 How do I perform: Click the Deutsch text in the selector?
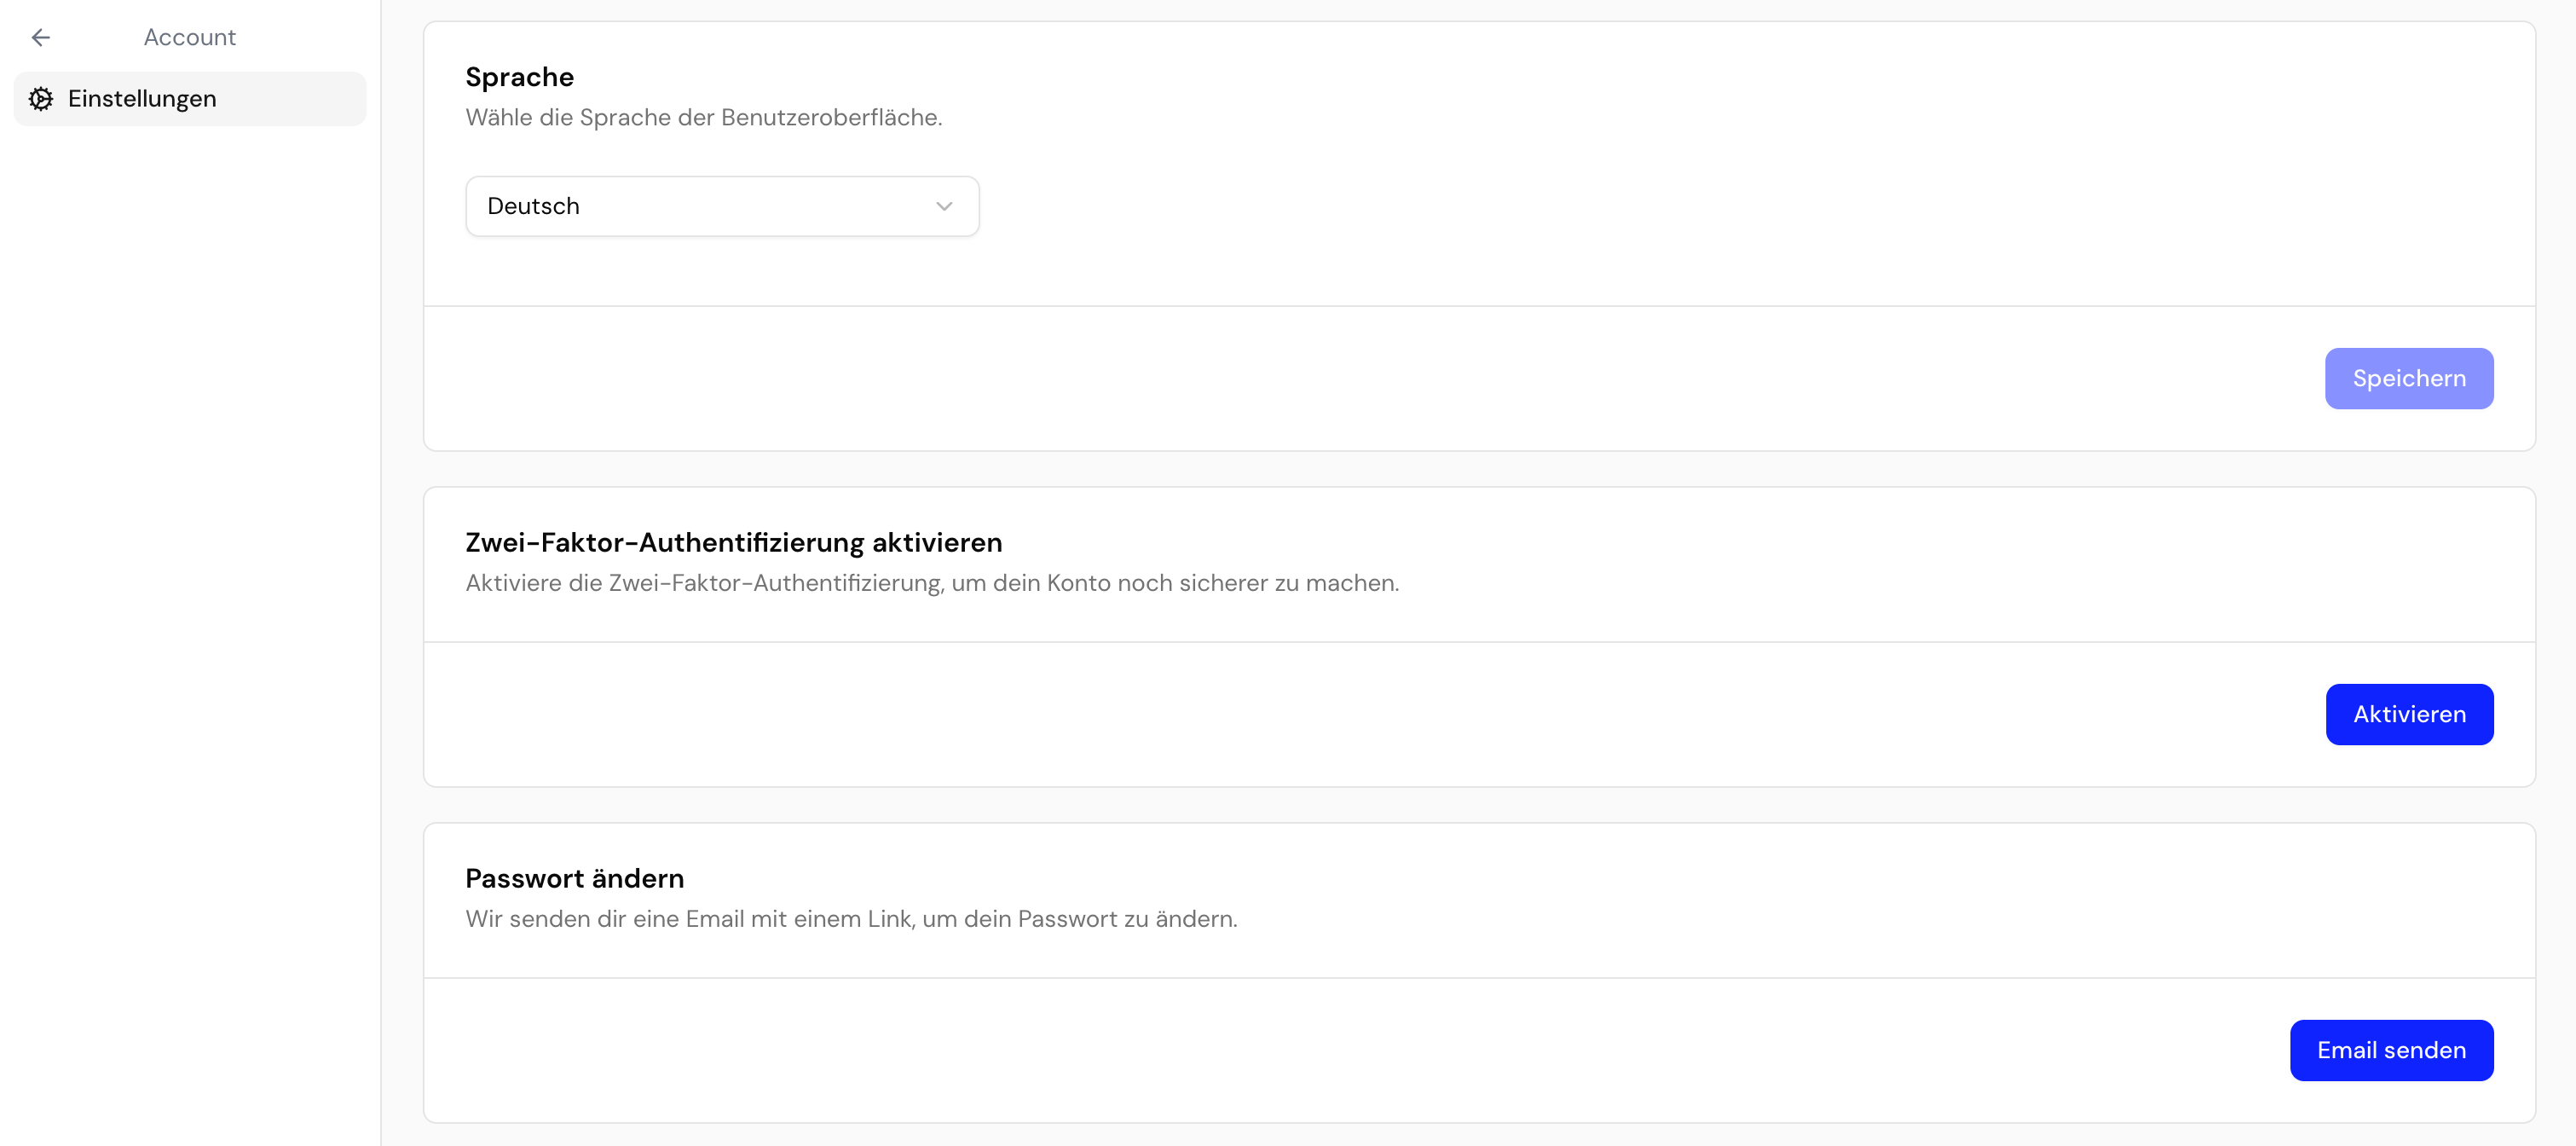pos(533,206)
